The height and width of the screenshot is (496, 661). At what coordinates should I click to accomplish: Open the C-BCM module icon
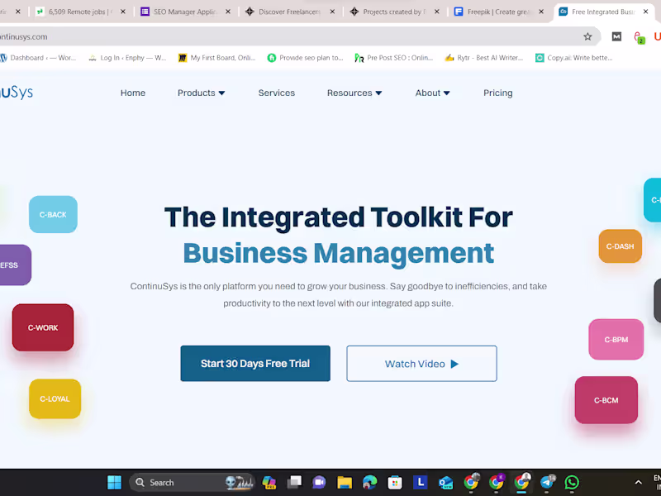click(x=606, y=399)
